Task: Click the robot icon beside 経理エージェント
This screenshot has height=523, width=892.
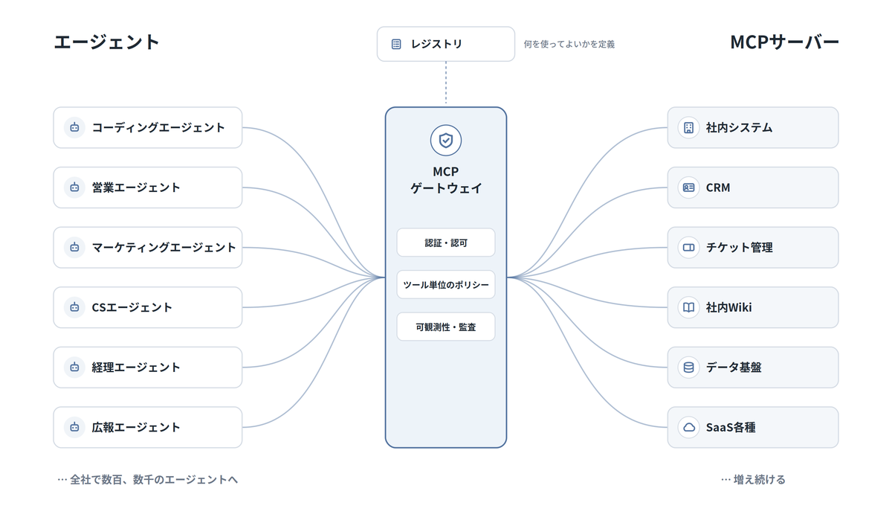Action: (74, 368)
